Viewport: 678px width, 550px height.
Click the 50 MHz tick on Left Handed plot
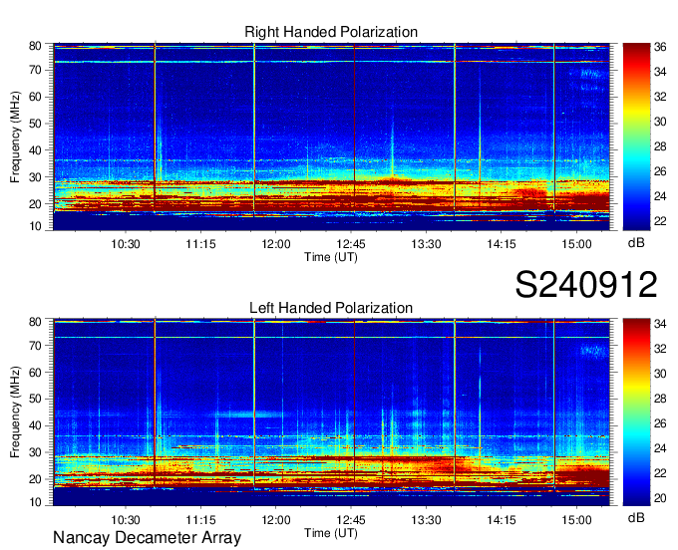tap(35, 399)
